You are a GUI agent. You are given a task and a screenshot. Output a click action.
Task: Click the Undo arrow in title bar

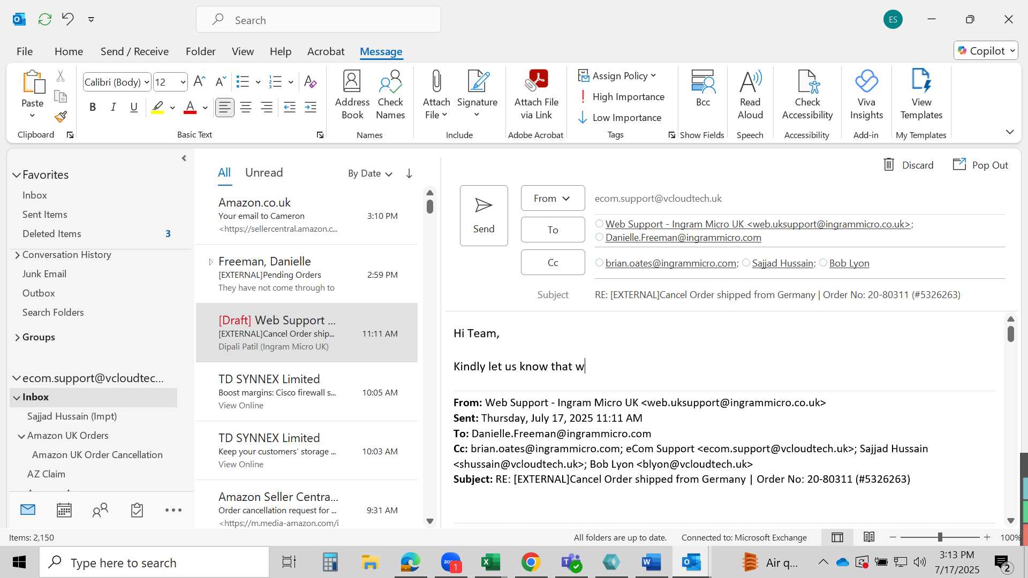[67, 19]
